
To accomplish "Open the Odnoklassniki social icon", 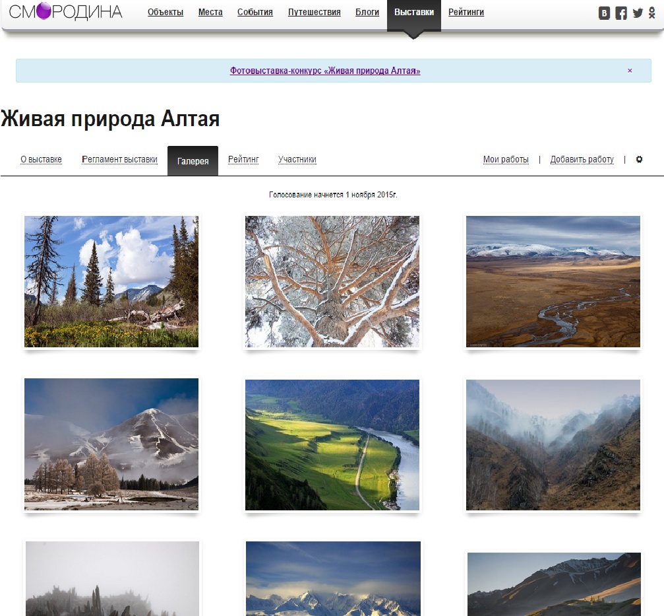I will tap(651, 13).
